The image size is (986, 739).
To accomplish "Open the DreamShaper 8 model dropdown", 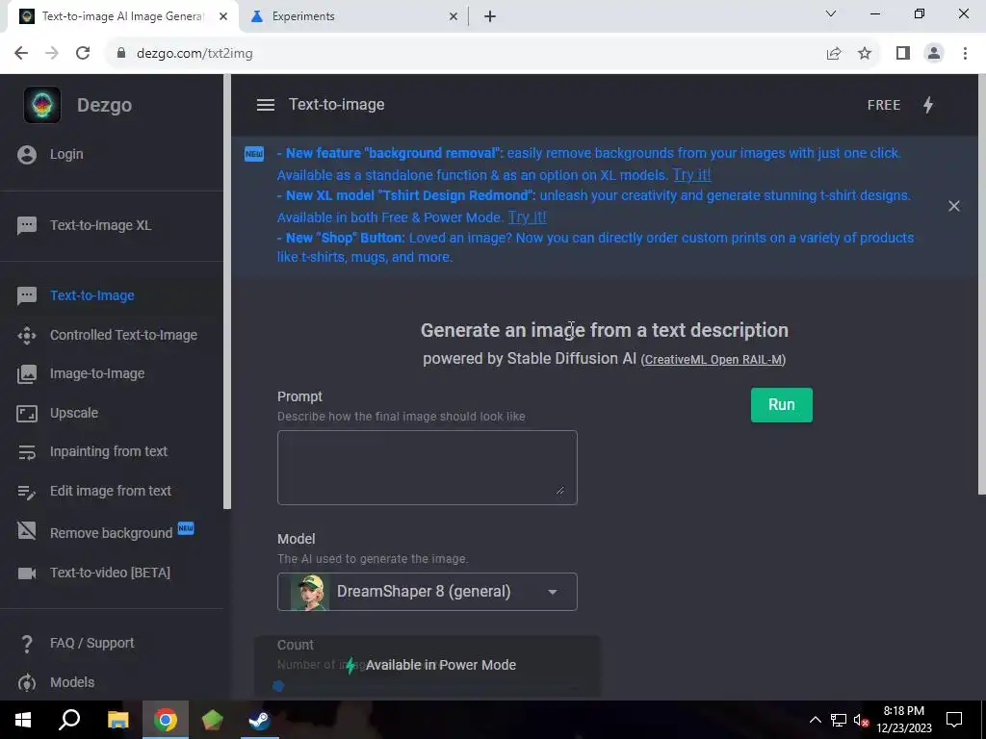I will pos(427,592).
